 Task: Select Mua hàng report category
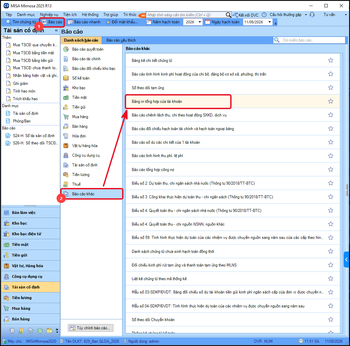click(91, 117)
